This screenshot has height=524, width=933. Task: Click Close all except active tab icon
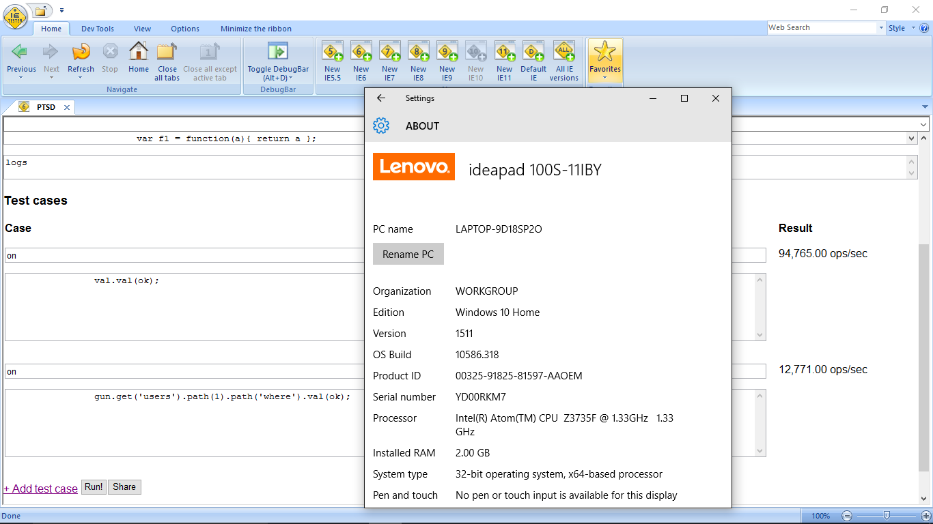210,51
